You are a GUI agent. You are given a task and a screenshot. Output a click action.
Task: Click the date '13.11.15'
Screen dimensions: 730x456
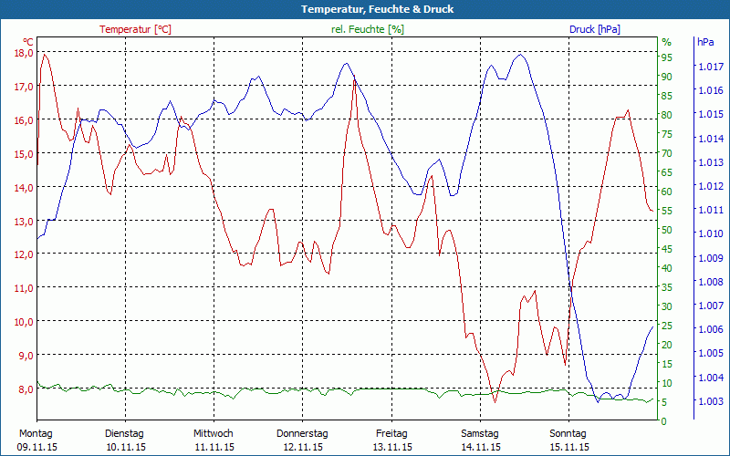(x=392, y=447)
